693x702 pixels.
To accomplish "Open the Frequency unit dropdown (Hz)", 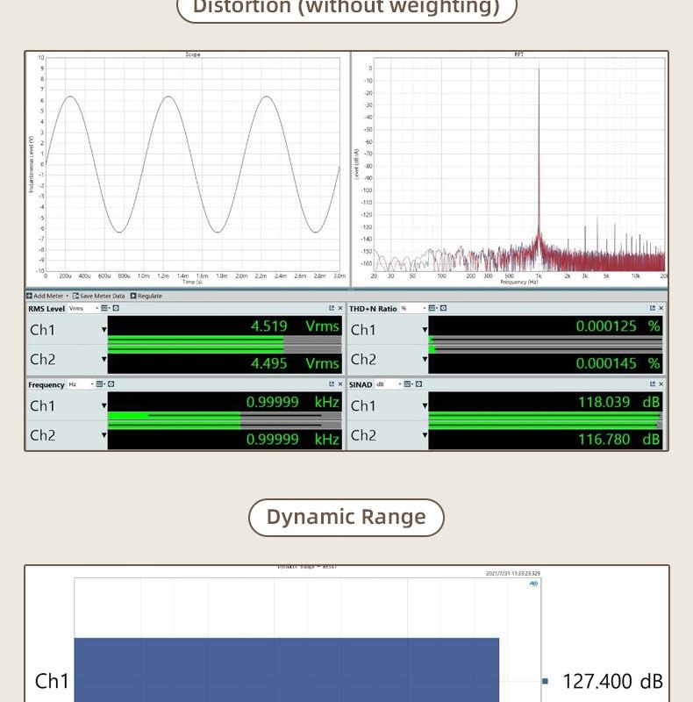I will click(79, 384).
